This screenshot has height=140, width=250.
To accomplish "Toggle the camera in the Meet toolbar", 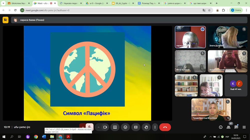I will point(105,127).
